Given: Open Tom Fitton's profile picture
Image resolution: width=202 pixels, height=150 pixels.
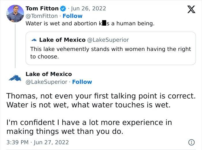Looking at the screenshot, I should [x=15, y=13].
